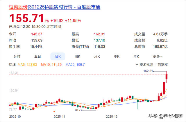The width and height of the screenshot is (186, 122).
Task: Switch to the 月K chart tab
Action: coord(97,57)
